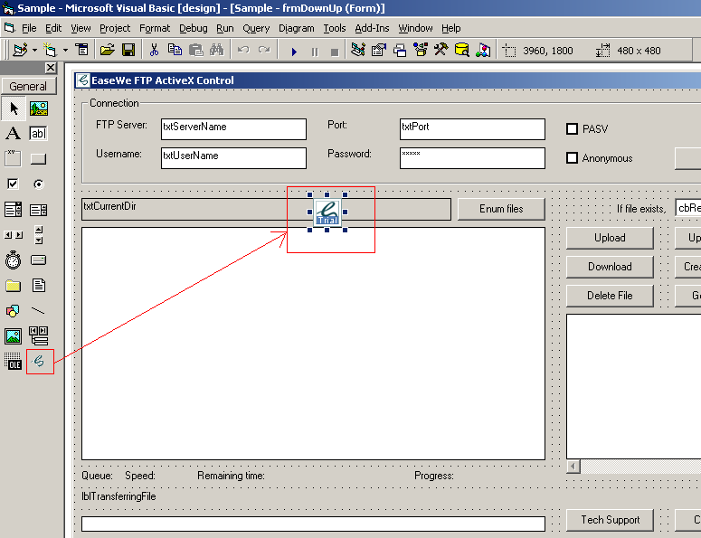This screenshot has width=701, height=538.
Task: Select the VScrollBar control in the toolbox
Action: click(39, 234)
